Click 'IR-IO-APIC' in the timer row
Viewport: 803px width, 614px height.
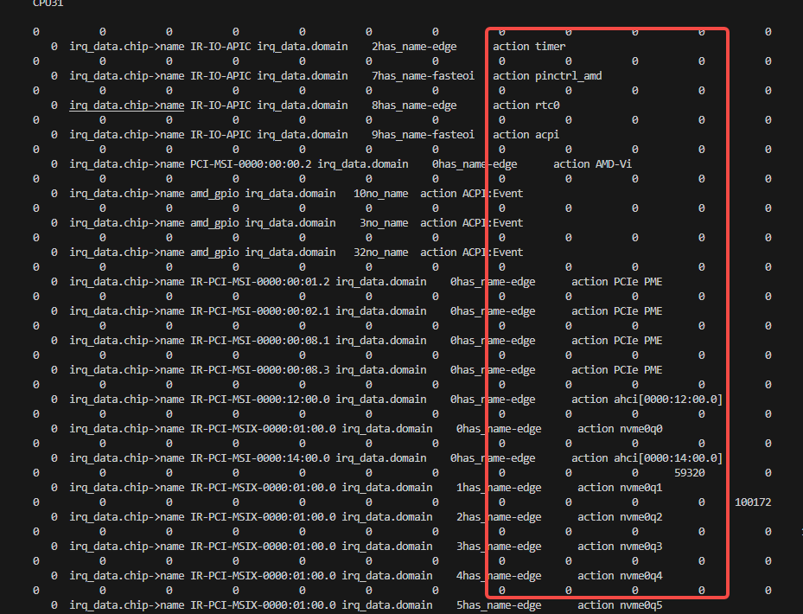[220, 47]
